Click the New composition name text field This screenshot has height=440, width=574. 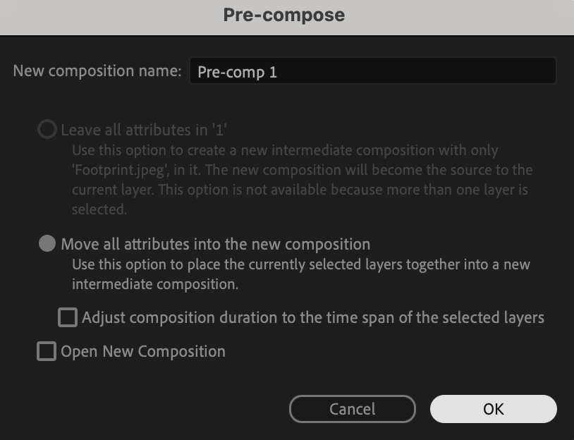[x=423, y=71]
